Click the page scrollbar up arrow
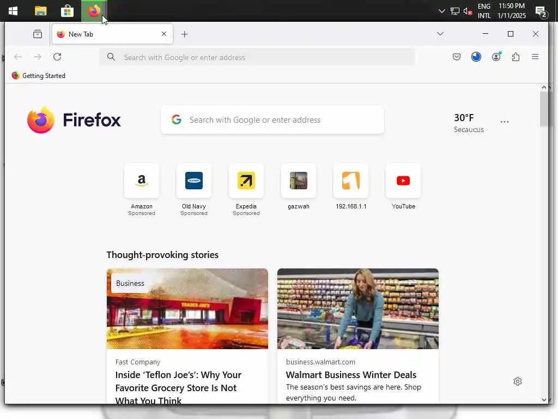The height and width of the screenshot is (419, 558). 544,87
